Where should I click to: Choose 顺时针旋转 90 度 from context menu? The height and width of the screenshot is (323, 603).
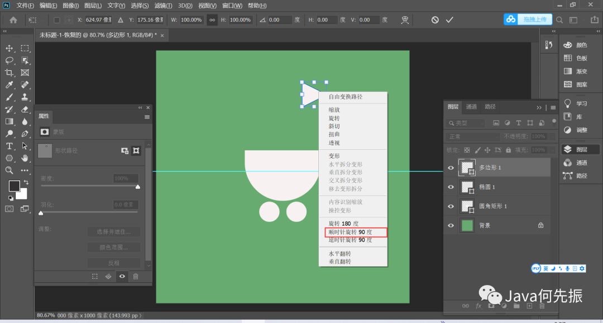click(x=350, y=232)
